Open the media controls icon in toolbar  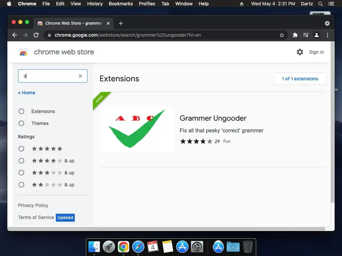pyautogui.click(x=306, y=35)
